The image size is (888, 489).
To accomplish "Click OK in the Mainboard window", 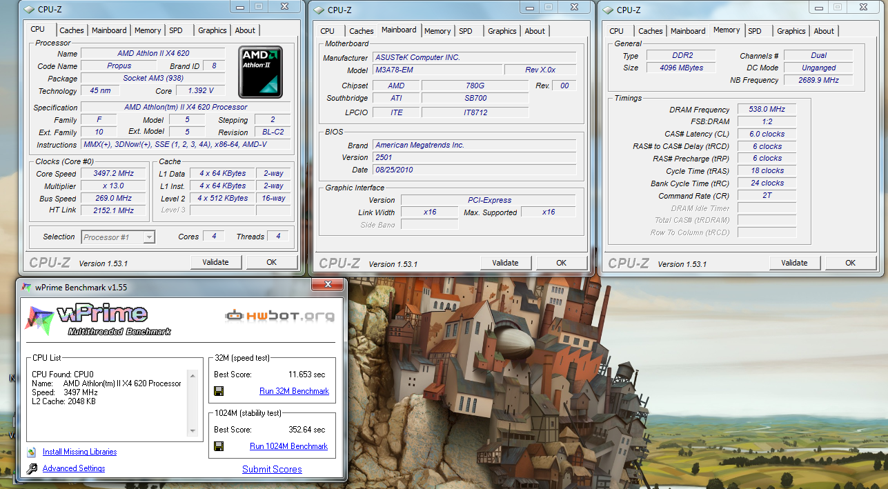I will [562, 263].
